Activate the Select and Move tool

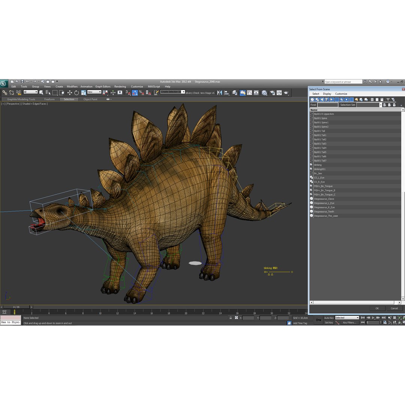click(x=70, y=93)
